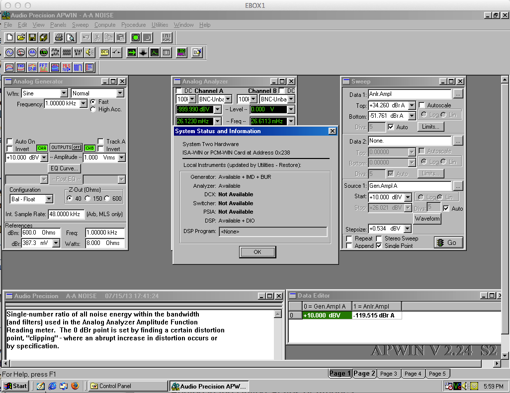The height and width of the screenshot is (393, 510).
Task: Click the MLS quick-launch icon
Action: pos(66,67)
